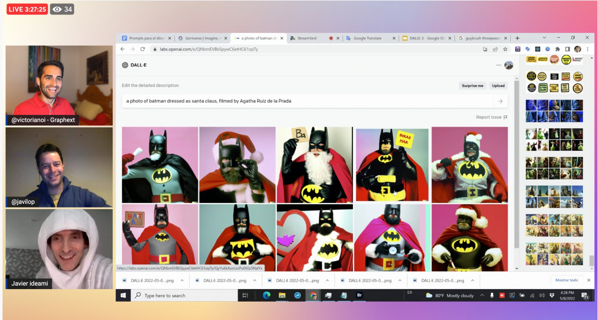The height and width of the screenshot is (320, 598).
Task: Open Microsoft Edge from the taskbar
Action: (x=267, y=296)
